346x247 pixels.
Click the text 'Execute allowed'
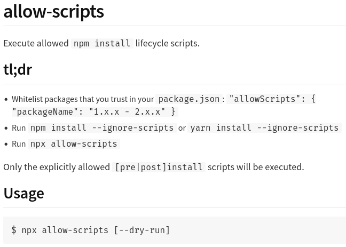click(36, 43)
